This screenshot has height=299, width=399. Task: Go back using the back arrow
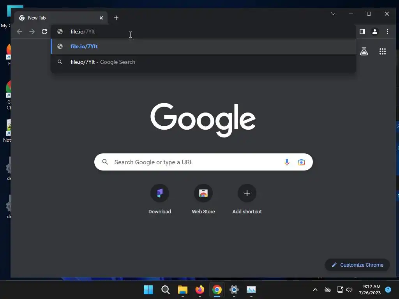tap(19, 32)
